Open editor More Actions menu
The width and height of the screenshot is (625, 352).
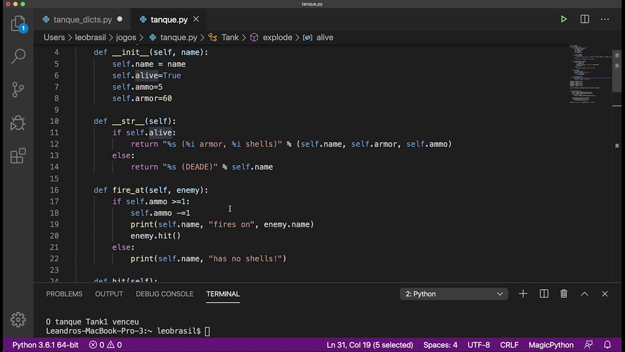[605, 20]
